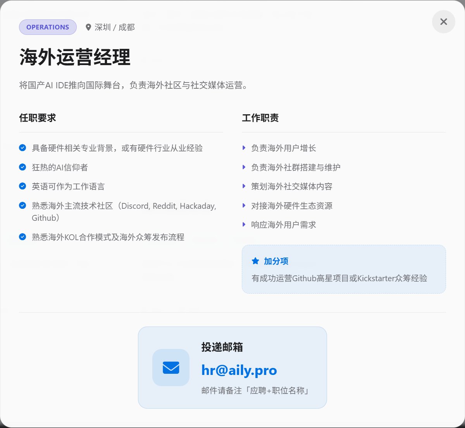Click arrow bullet beside 负责海外用户增长

[x=244, y=148]
